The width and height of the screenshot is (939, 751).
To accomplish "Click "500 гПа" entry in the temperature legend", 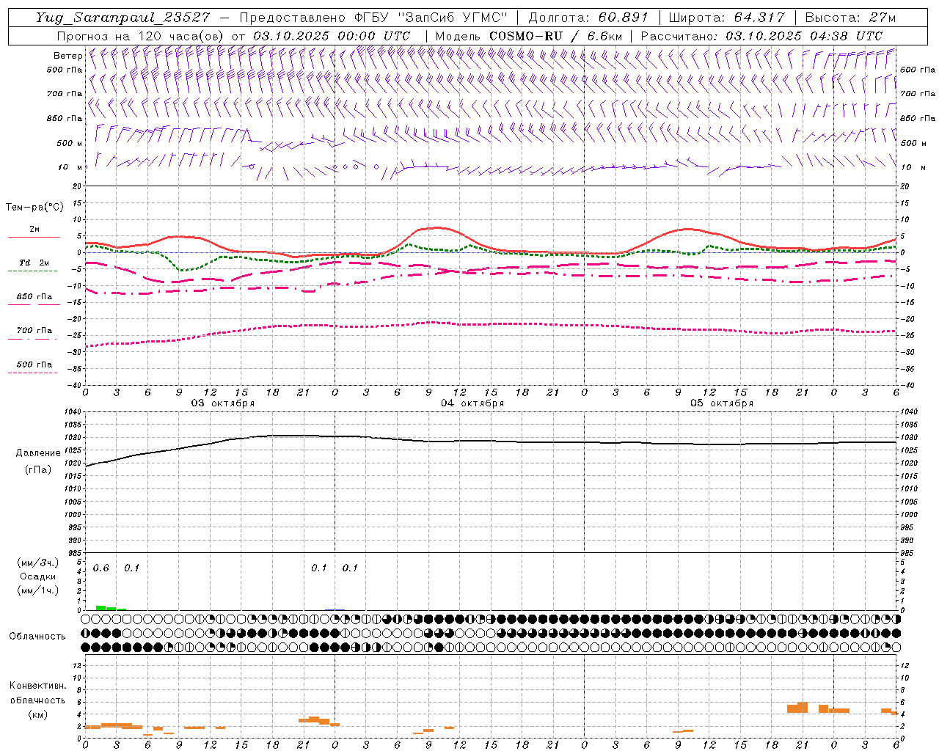I will click(34, 364).
